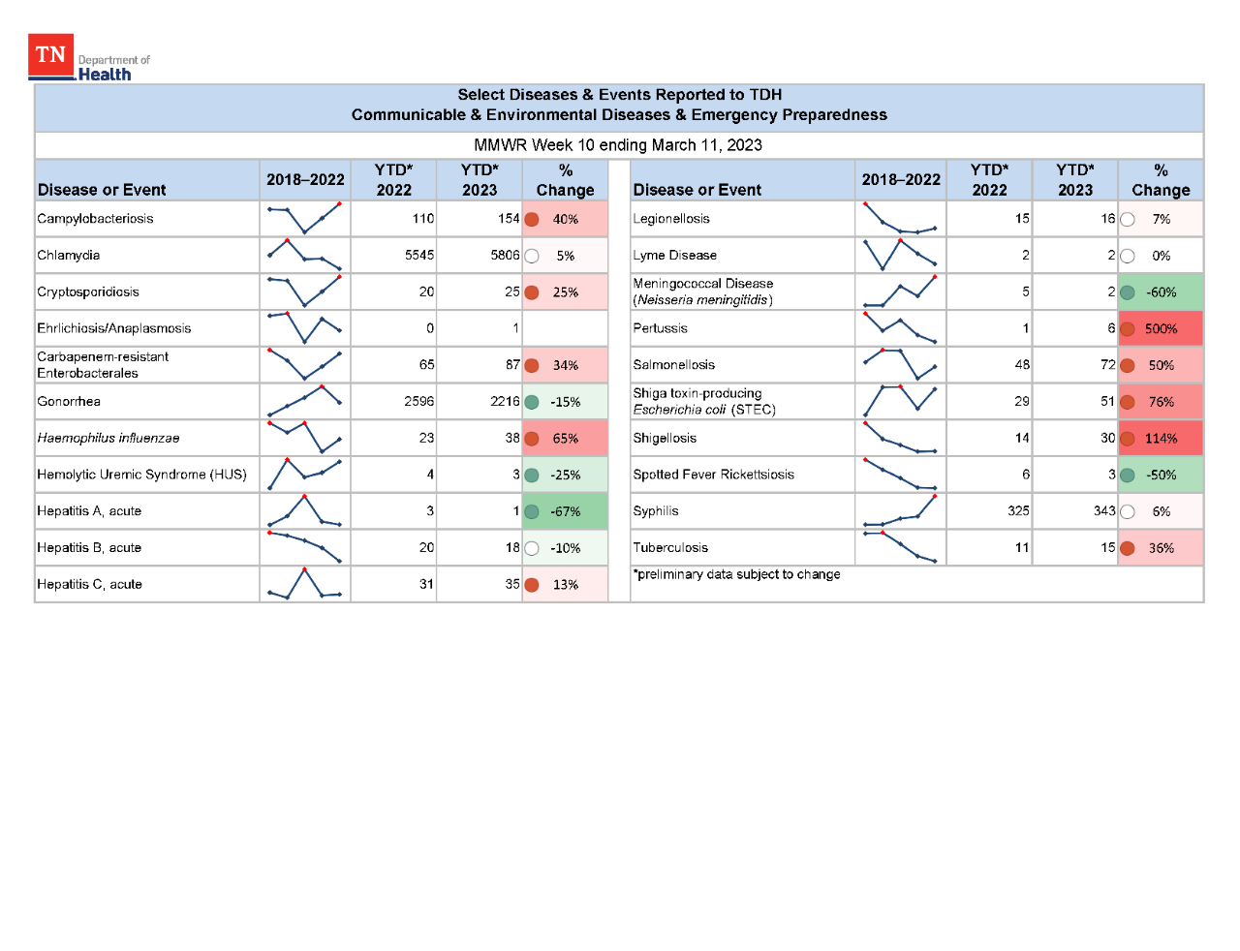Click the Gonorrhea -15% change cell
Image resolution: width=1240 pixels, height=951 pixels.
point(566,401)
